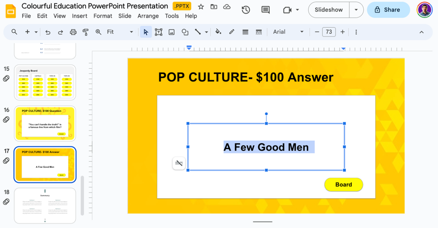
Task: Open version history clock icon
Action: (246, 10)
